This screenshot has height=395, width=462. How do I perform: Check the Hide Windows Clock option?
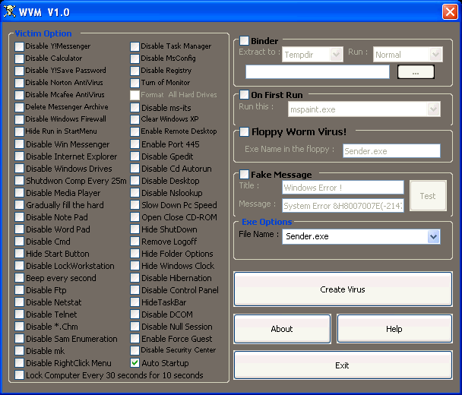(x=135, y=266)
